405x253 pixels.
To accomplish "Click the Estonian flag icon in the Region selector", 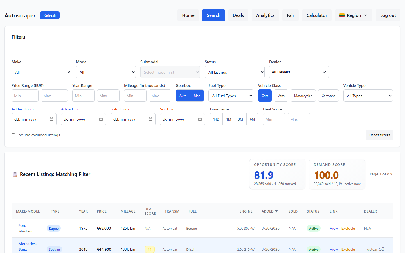I will [x=342, y=15].
